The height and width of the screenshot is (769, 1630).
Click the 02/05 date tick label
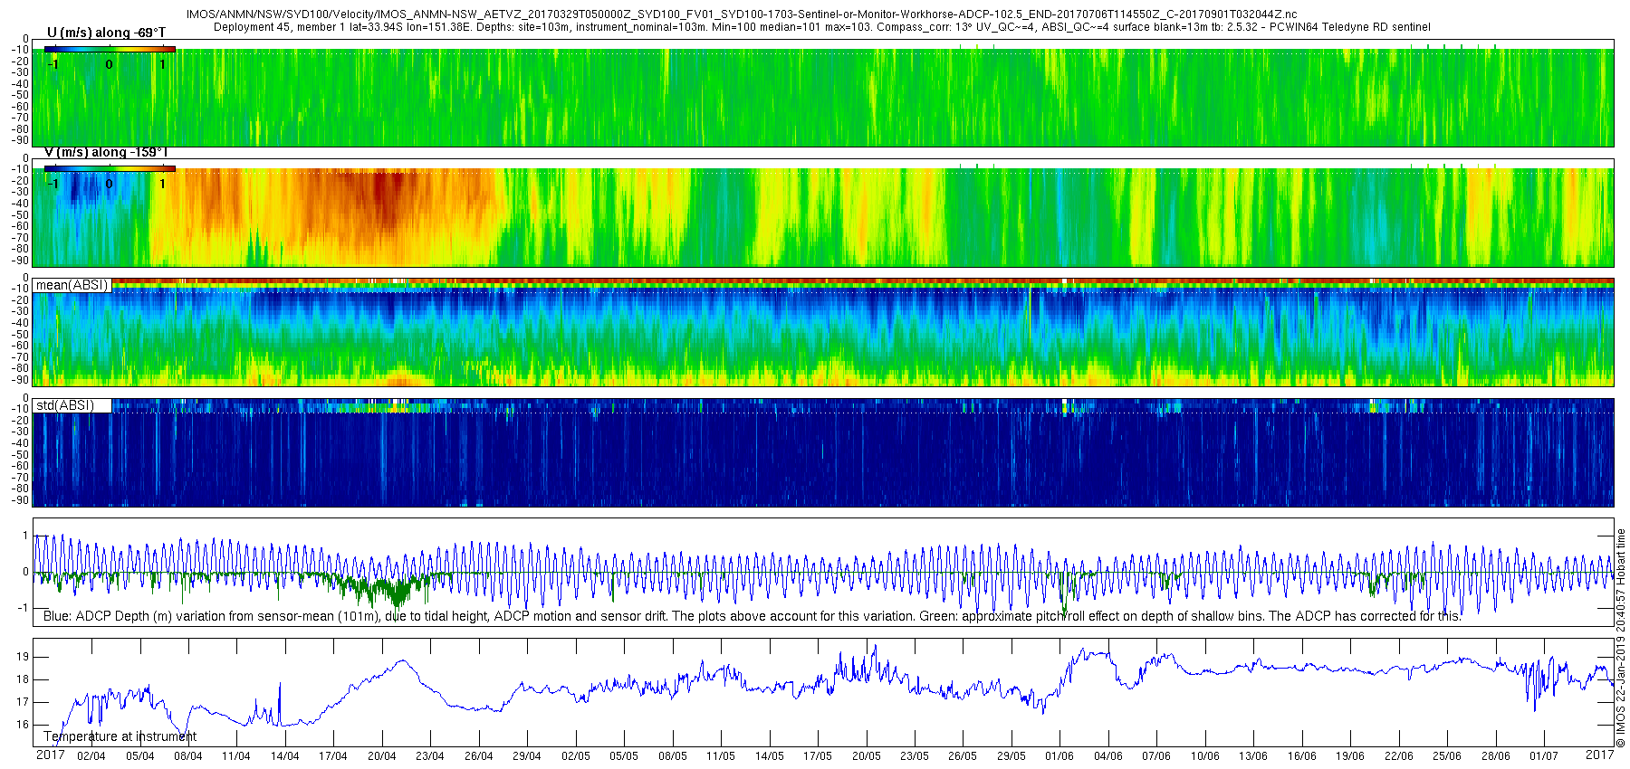pos(575,756)
